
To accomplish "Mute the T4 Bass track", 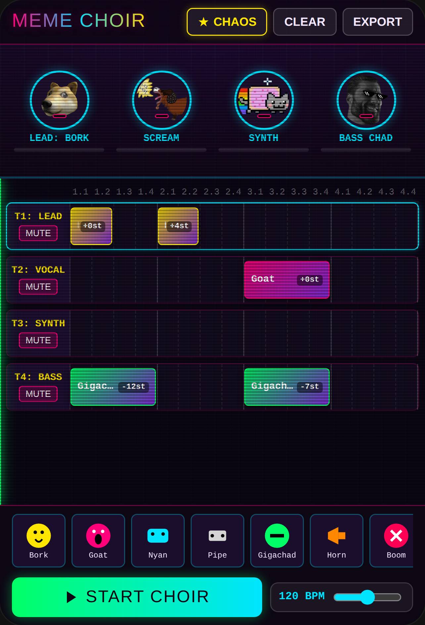I will (38, 394).
